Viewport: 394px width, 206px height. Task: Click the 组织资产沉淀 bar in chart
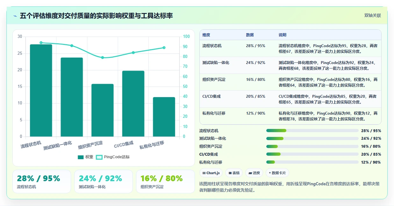point(103,110)
